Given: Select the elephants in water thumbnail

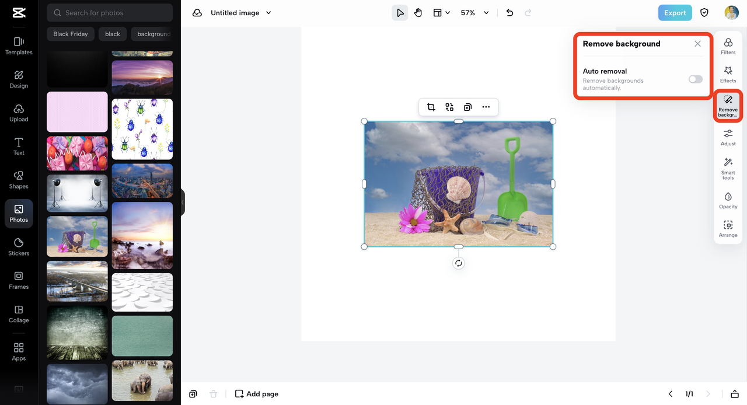Looking at the screenshot, I should (142, 380).
